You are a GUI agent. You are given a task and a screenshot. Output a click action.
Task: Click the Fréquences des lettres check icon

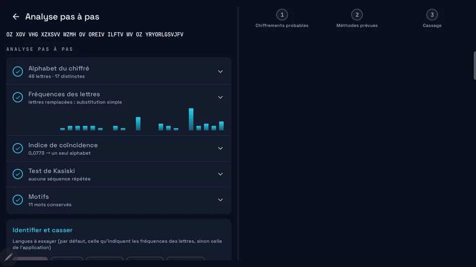point(18,97)
